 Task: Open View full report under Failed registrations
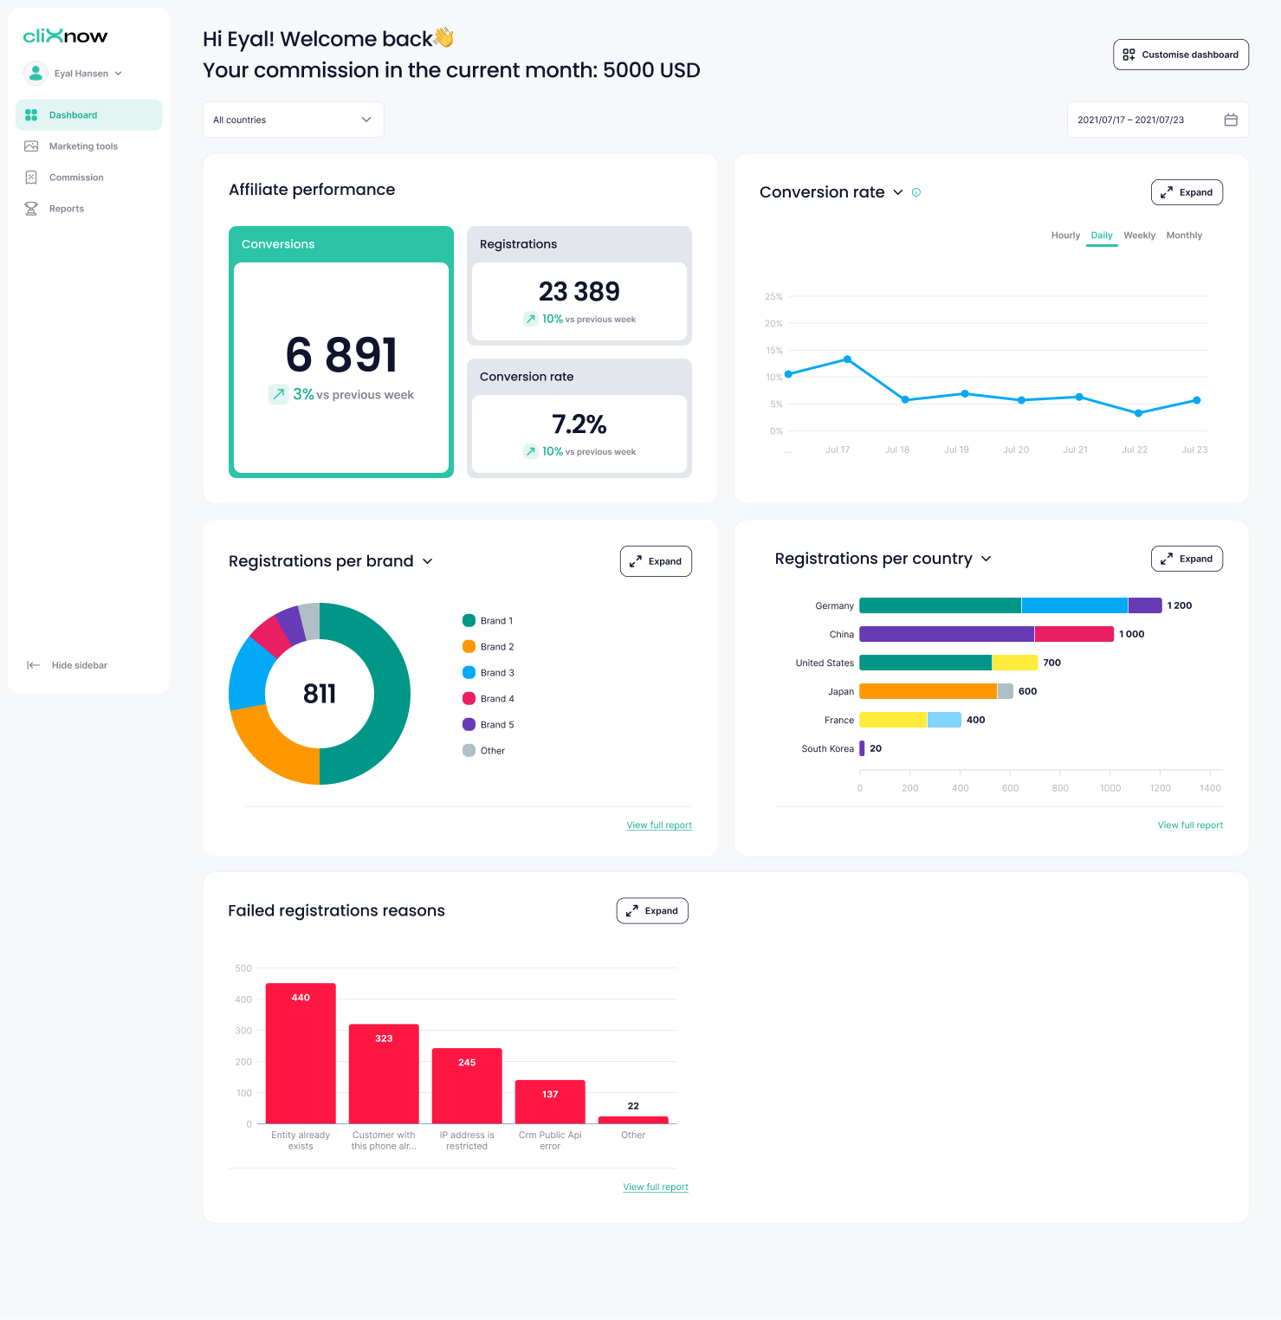click(x=656, y=1187)
